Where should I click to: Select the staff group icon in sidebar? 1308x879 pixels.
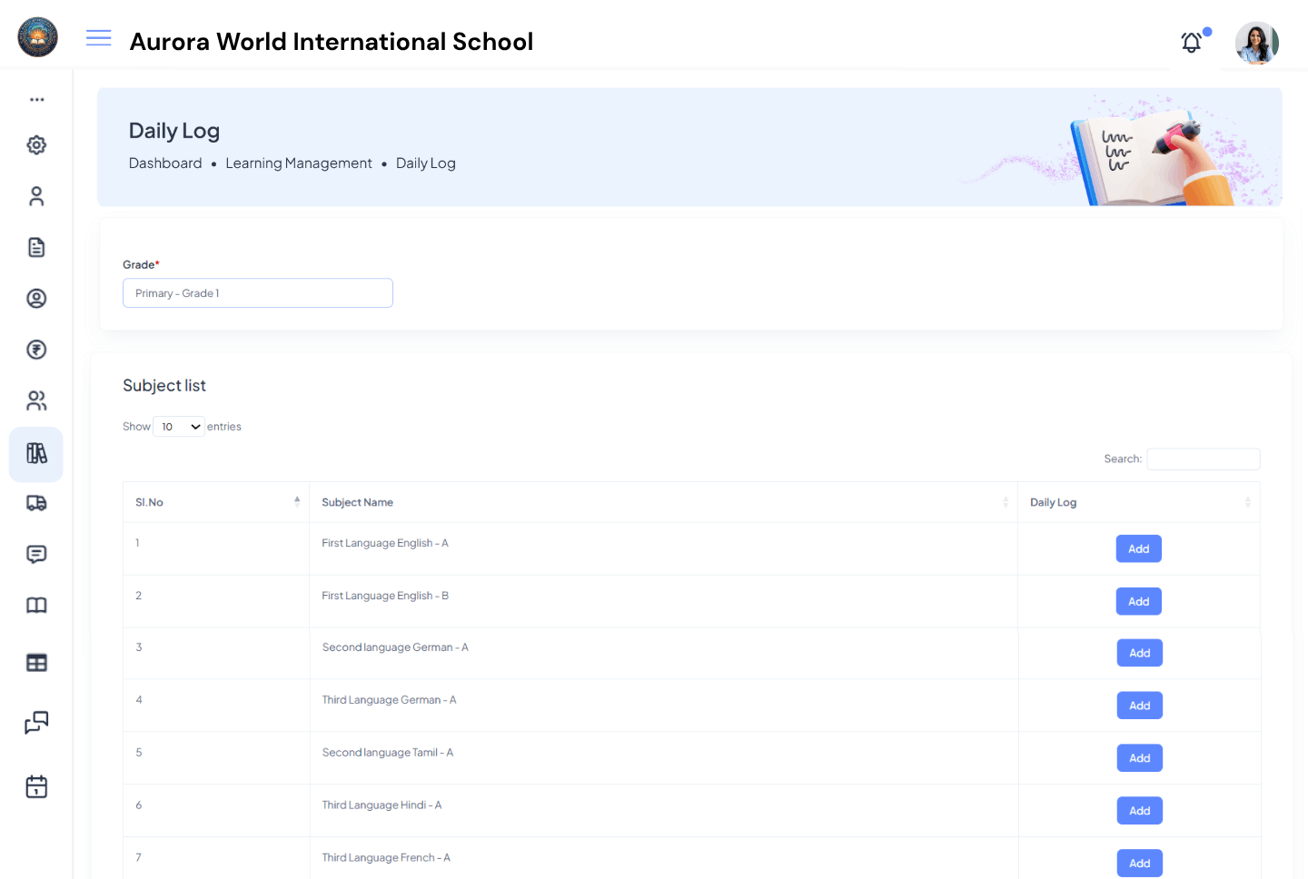(36, 400)
